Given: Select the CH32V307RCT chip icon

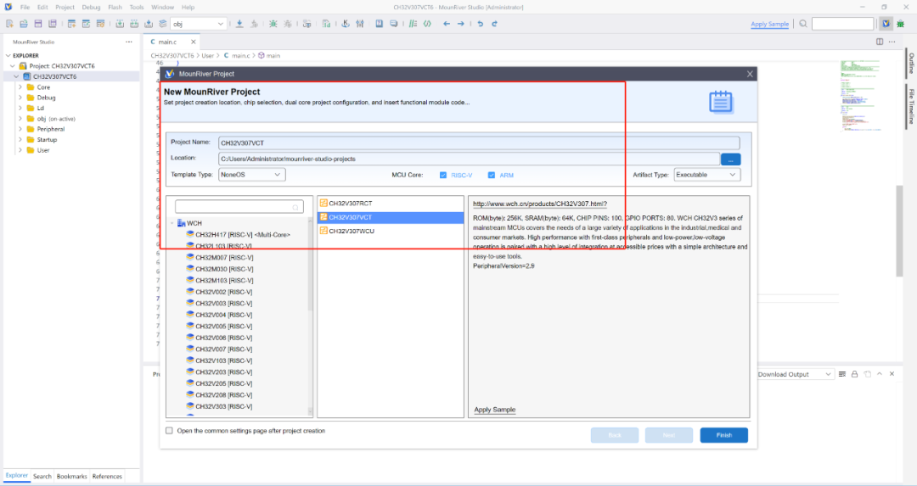Looking at the screenshot, I should (x=323, y=204).
